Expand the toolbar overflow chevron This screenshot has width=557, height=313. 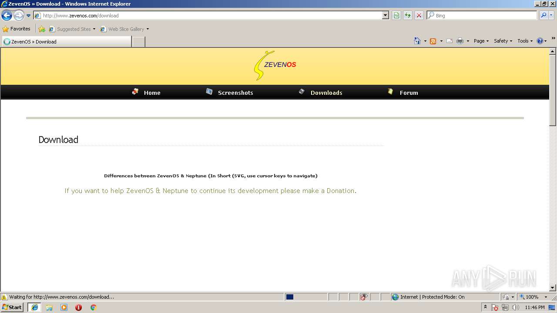click(x=554, y=38)
